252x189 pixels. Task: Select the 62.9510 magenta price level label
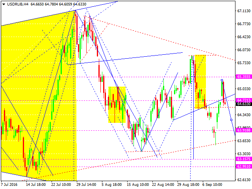coord(244,166)
